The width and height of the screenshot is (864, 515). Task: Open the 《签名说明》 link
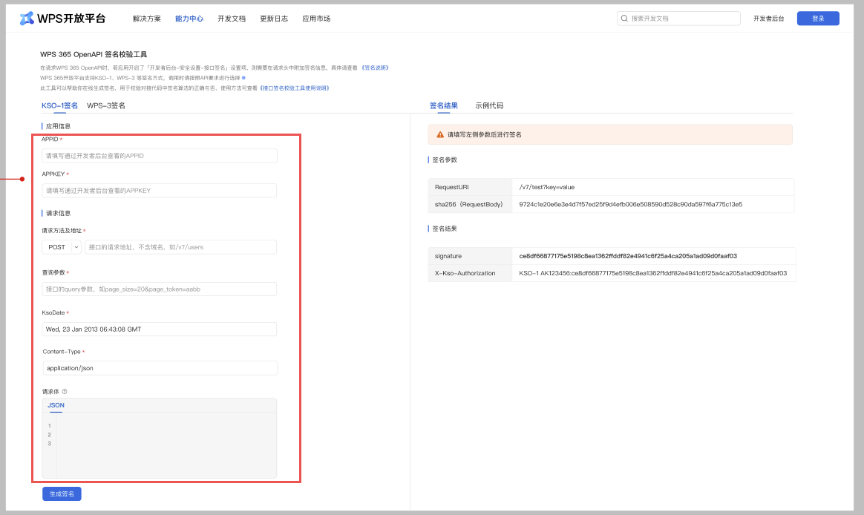[375, 68]
